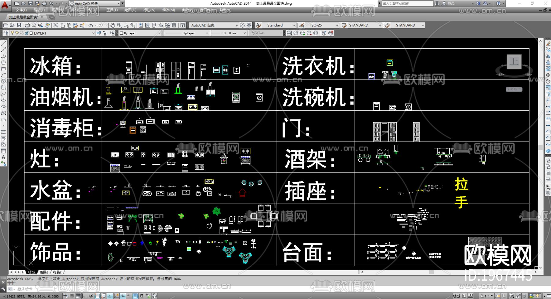Toggle Snap Mode in the status bar
Screen dimensions: 551x299
[x=72, y=296]
